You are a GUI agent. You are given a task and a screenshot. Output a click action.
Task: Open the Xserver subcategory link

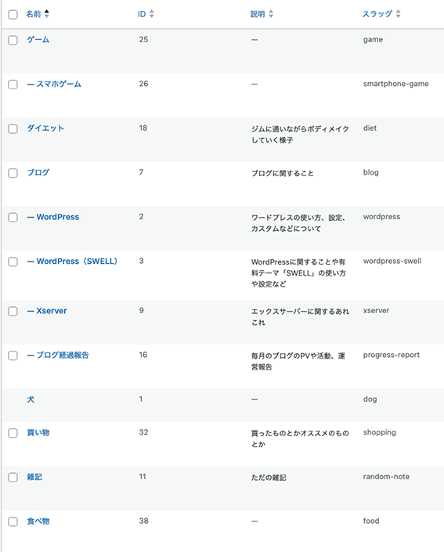[47, 311]
